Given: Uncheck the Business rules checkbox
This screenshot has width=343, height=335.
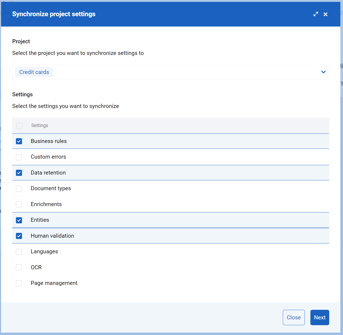Looking at the screenshot, I should coord(19,141).
